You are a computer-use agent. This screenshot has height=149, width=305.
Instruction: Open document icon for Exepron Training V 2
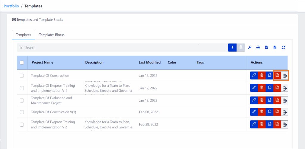pyautogui.click(x=277, y=124)
